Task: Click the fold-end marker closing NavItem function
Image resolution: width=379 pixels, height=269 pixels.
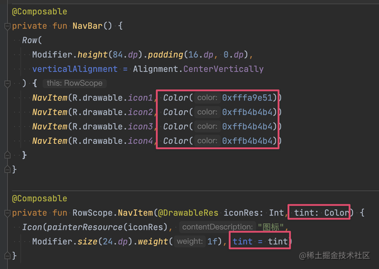Action: click(7, 255)
